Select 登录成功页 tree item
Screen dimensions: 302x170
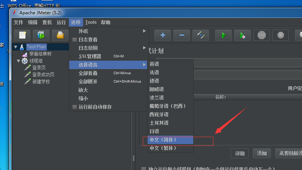click(x=43, y=75)
